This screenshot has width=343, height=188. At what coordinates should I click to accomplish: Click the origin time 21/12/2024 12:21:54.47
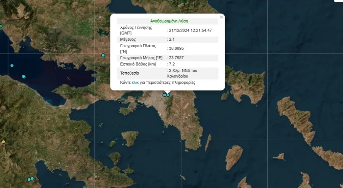click(191, 30)
